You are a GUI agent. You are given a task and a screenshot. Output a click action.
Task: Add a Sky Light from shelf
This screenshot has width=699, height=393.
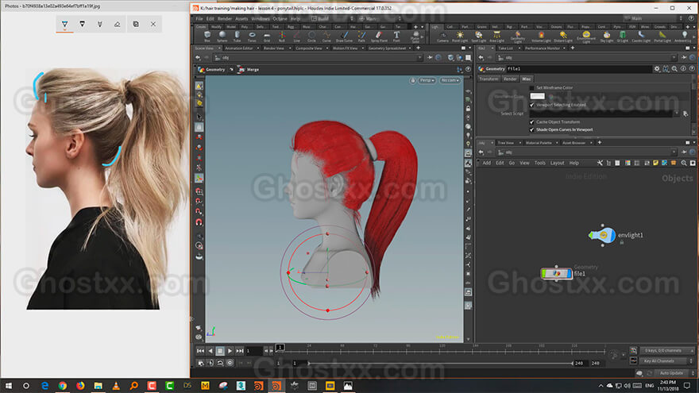[606, 37]
